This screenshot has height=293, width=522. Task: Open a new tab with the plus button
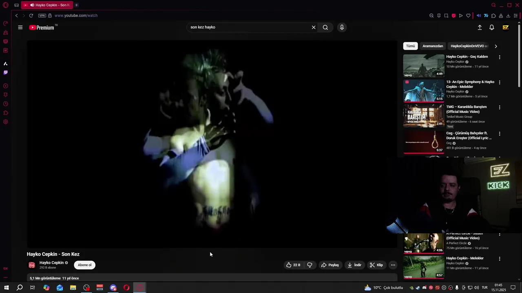click(76, 5)
